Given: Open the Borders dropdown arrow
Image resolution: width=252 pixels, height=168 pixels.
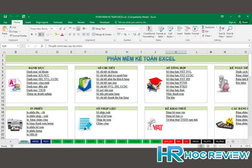Looking at the screenshot, I should [51, 34].
